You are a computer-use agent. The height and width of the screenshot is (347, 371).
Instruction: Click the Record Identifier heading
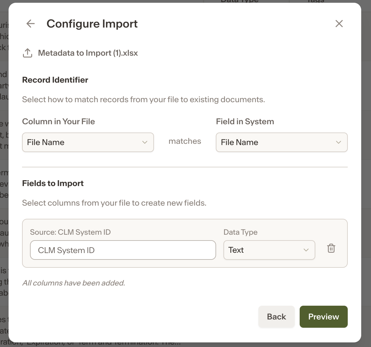tap(55, 80)
